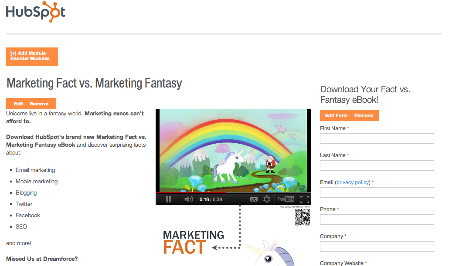The height and width of the screenshot is (266, 449).
Task: Click the HubSpot logo
Action: (x=35, y=12)
